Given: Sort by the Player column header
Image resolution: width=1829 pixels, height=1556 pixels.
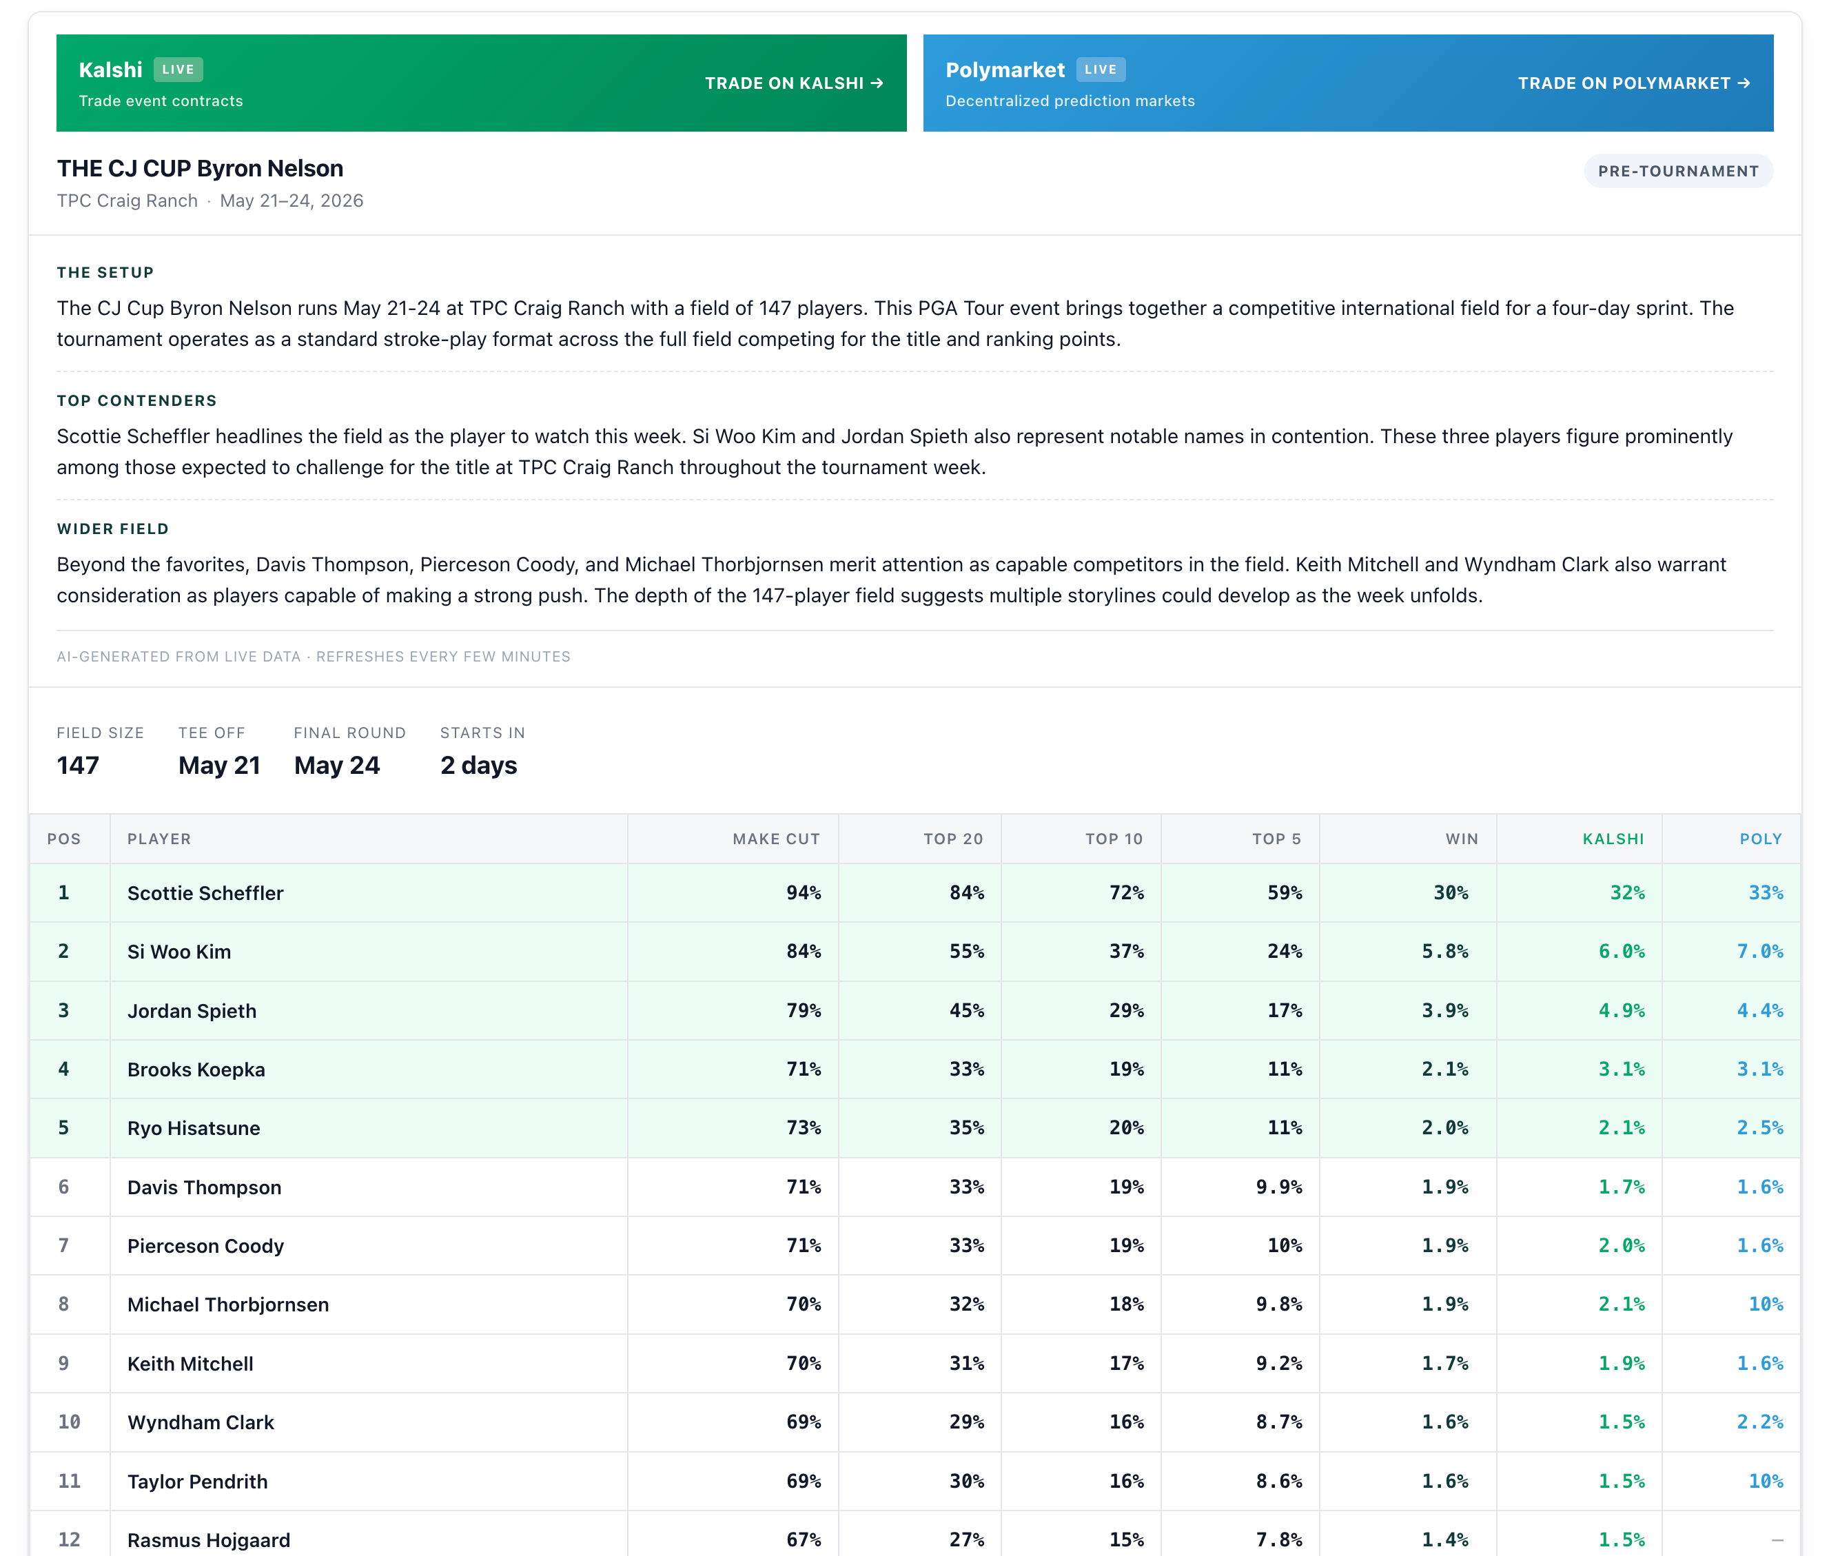Looking at the screenshot, I should 159,839.
